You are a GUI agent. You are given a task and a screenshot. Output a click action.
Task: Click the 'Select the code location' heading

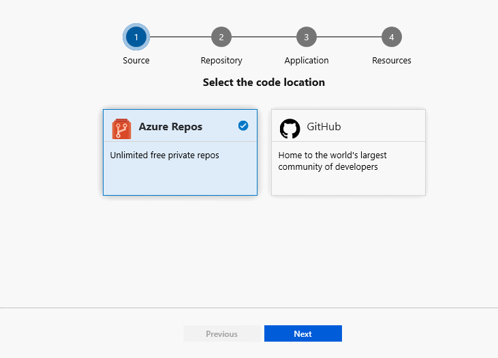[264, 83]
